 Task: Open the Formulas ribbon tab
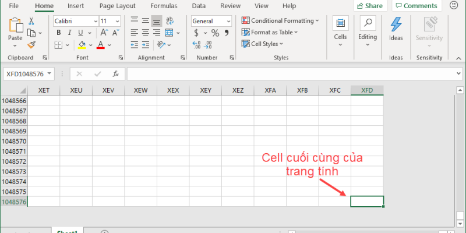164,6
